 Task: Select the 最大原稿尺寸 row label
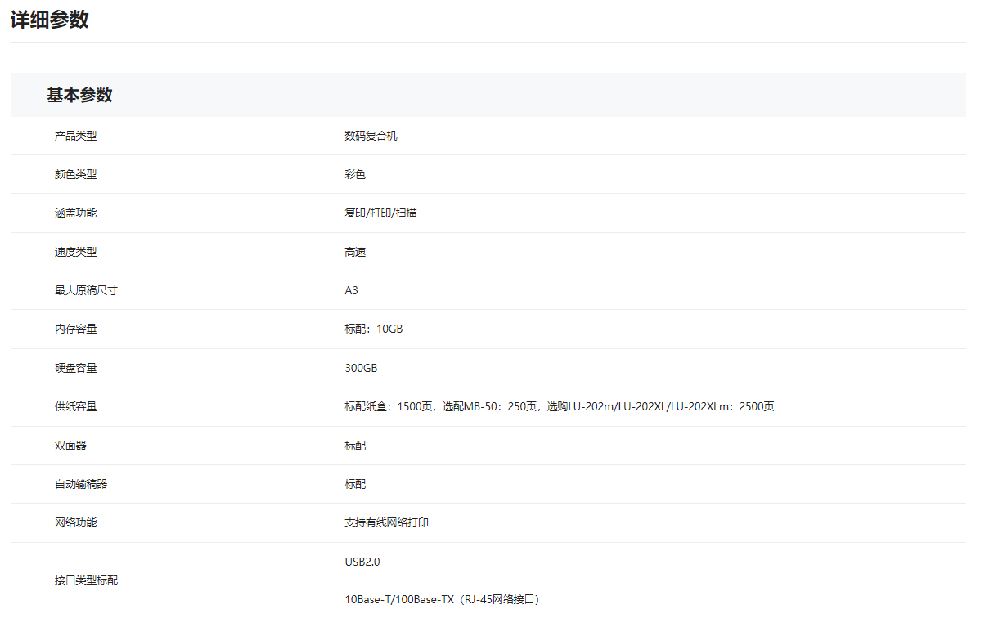tap(86, 290)
